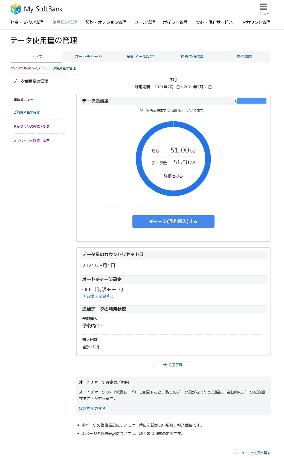This screenshot has height=458, width=284.
Task: Click the オートチャージ設定のご案内 heading
Action: coord(104,382)
